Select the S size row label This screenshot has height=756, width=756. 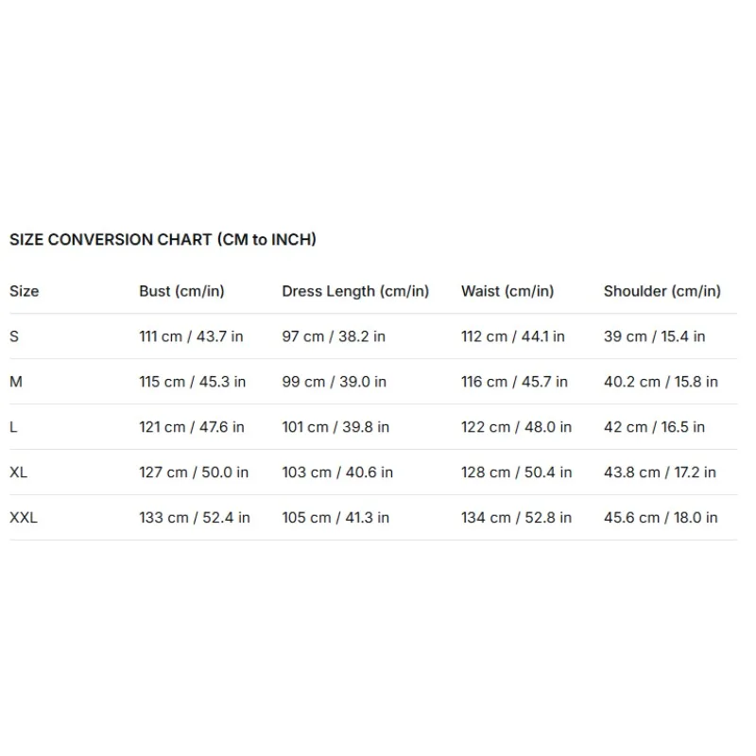click(14, 336)
